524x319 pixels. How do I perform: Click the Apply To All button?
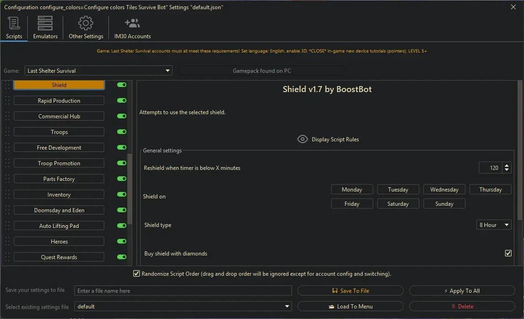(x=462, y=290)
